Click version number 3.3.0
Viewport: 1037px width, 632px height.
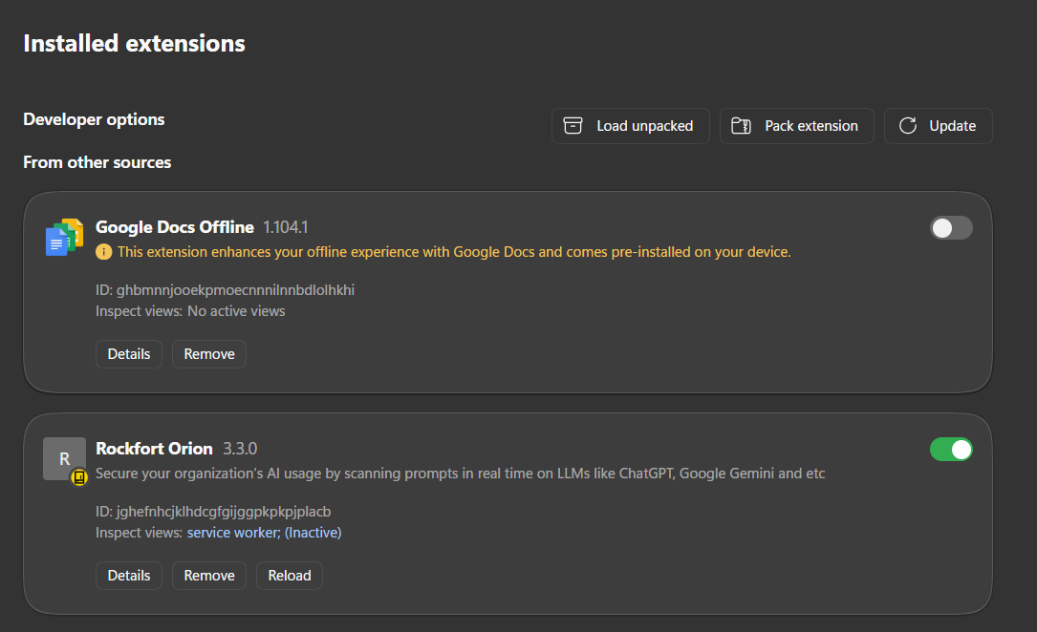[x=240, y=449]
